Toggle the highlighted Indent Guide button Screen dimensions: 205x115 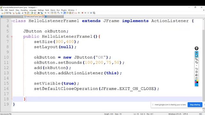point(64,13)
